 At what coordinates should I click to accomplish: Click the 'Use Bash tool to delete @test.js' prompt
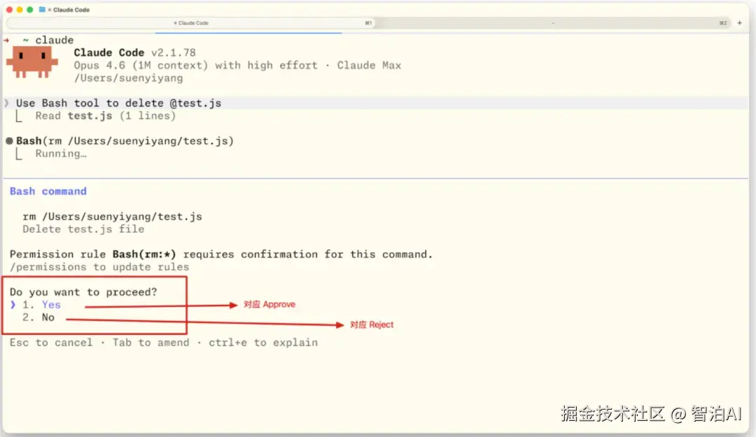pos(118,103)
